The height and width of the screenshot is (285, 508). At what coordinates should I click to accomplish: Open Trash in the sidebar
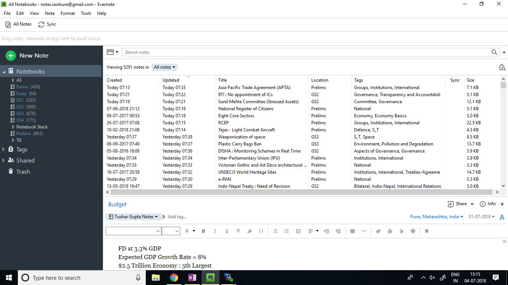tap(23, 172)
